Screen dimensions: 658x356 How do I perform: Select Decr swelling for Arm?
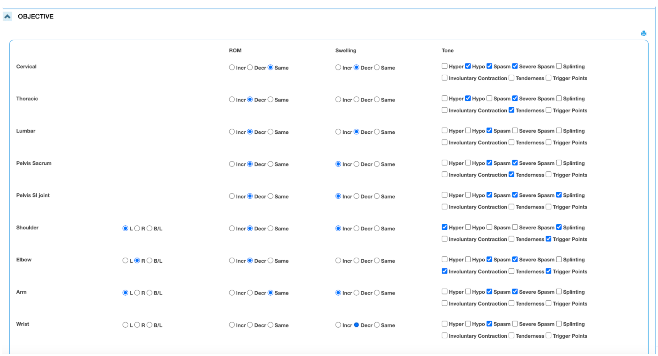tap(356, 293)
